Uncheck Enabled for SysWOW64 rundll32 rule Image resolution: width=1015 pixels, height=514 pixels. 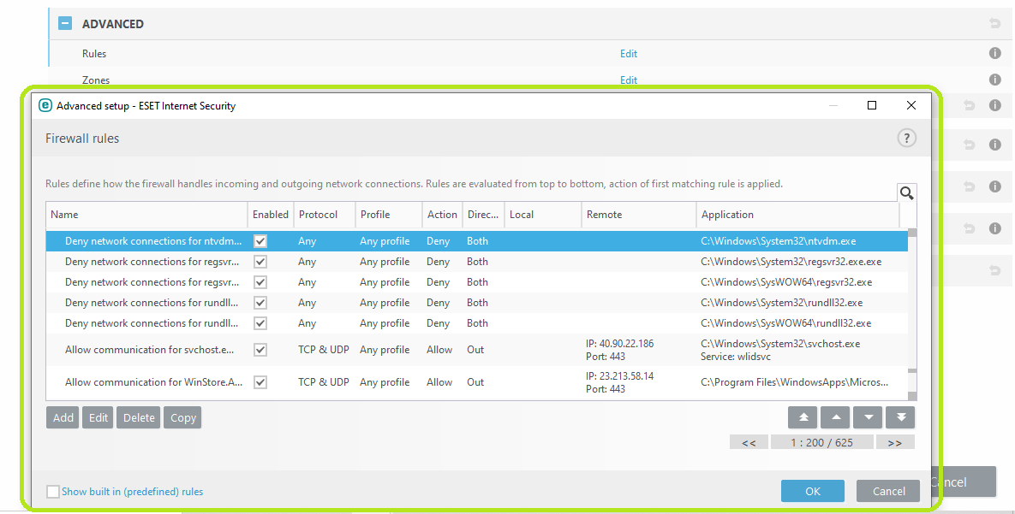pos(260,323)
